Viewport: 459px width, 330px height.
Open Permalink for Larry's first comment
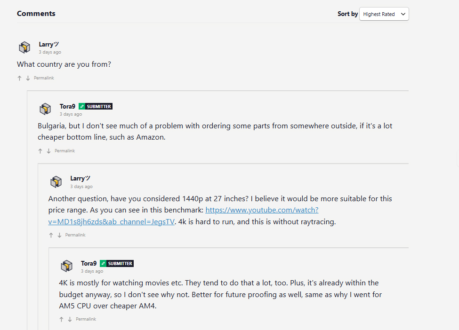coord(44,78)
